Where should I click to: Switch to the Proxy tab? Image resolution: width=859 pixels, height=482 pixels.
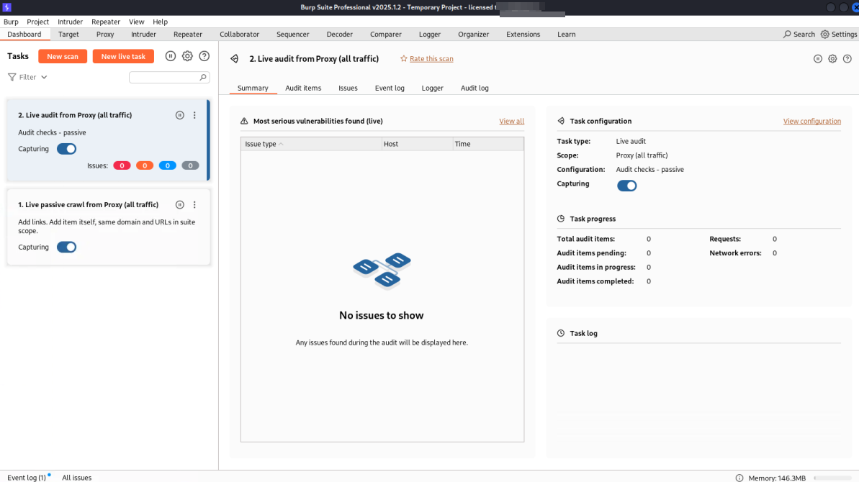click(x=105, y=34)
